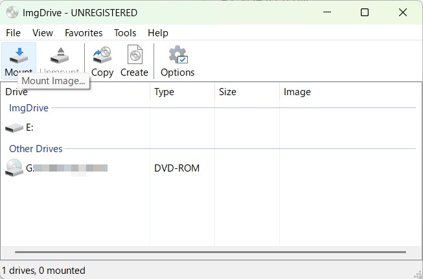This screenshot has height=279, width=423.
Task: Open the Help menu
Action: click(x=158, y=33)
